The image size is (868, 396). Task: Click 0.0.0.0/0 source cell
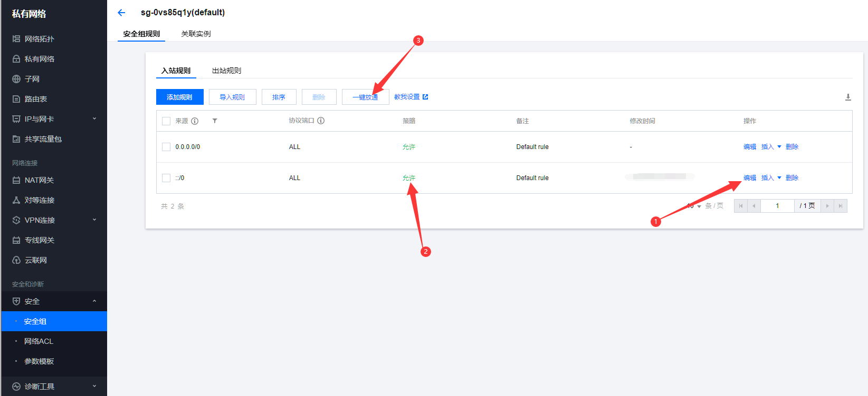pyautogui.click(x=188, y=147)
